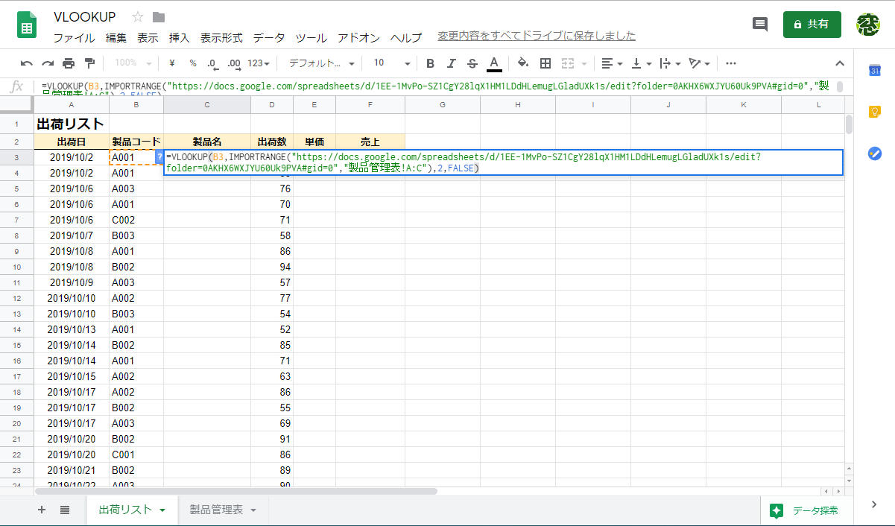Open the more toolbar options ellipsis
The width and height of the screenshot is (895, 526).
(731, 63)
